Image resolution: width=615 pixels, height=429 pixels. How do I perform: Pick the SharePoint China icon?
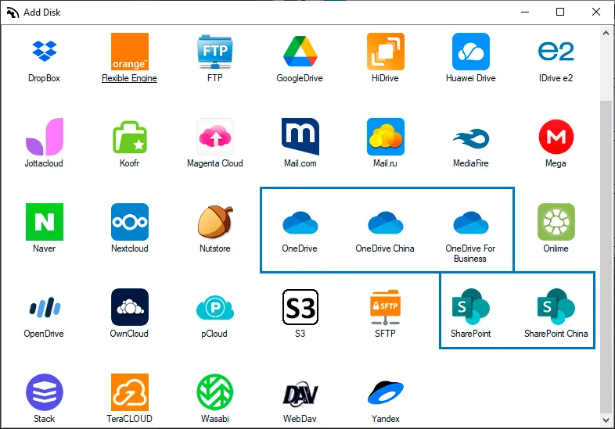tap(556, 307)
